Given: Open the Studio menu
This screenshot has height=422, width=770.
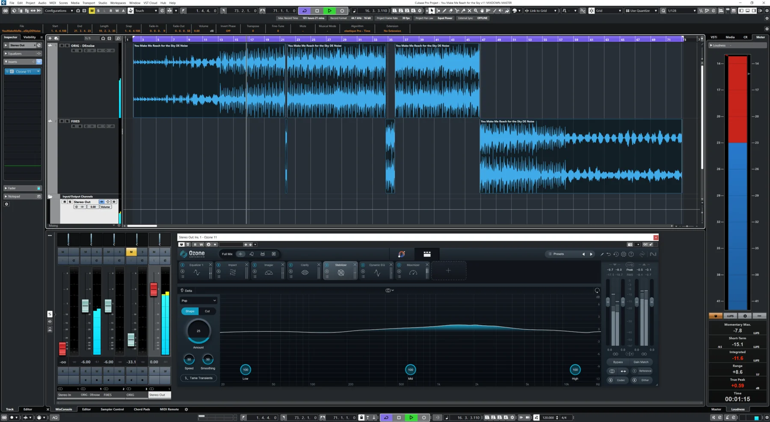Looking at the screenshot, I should [103, 3].
